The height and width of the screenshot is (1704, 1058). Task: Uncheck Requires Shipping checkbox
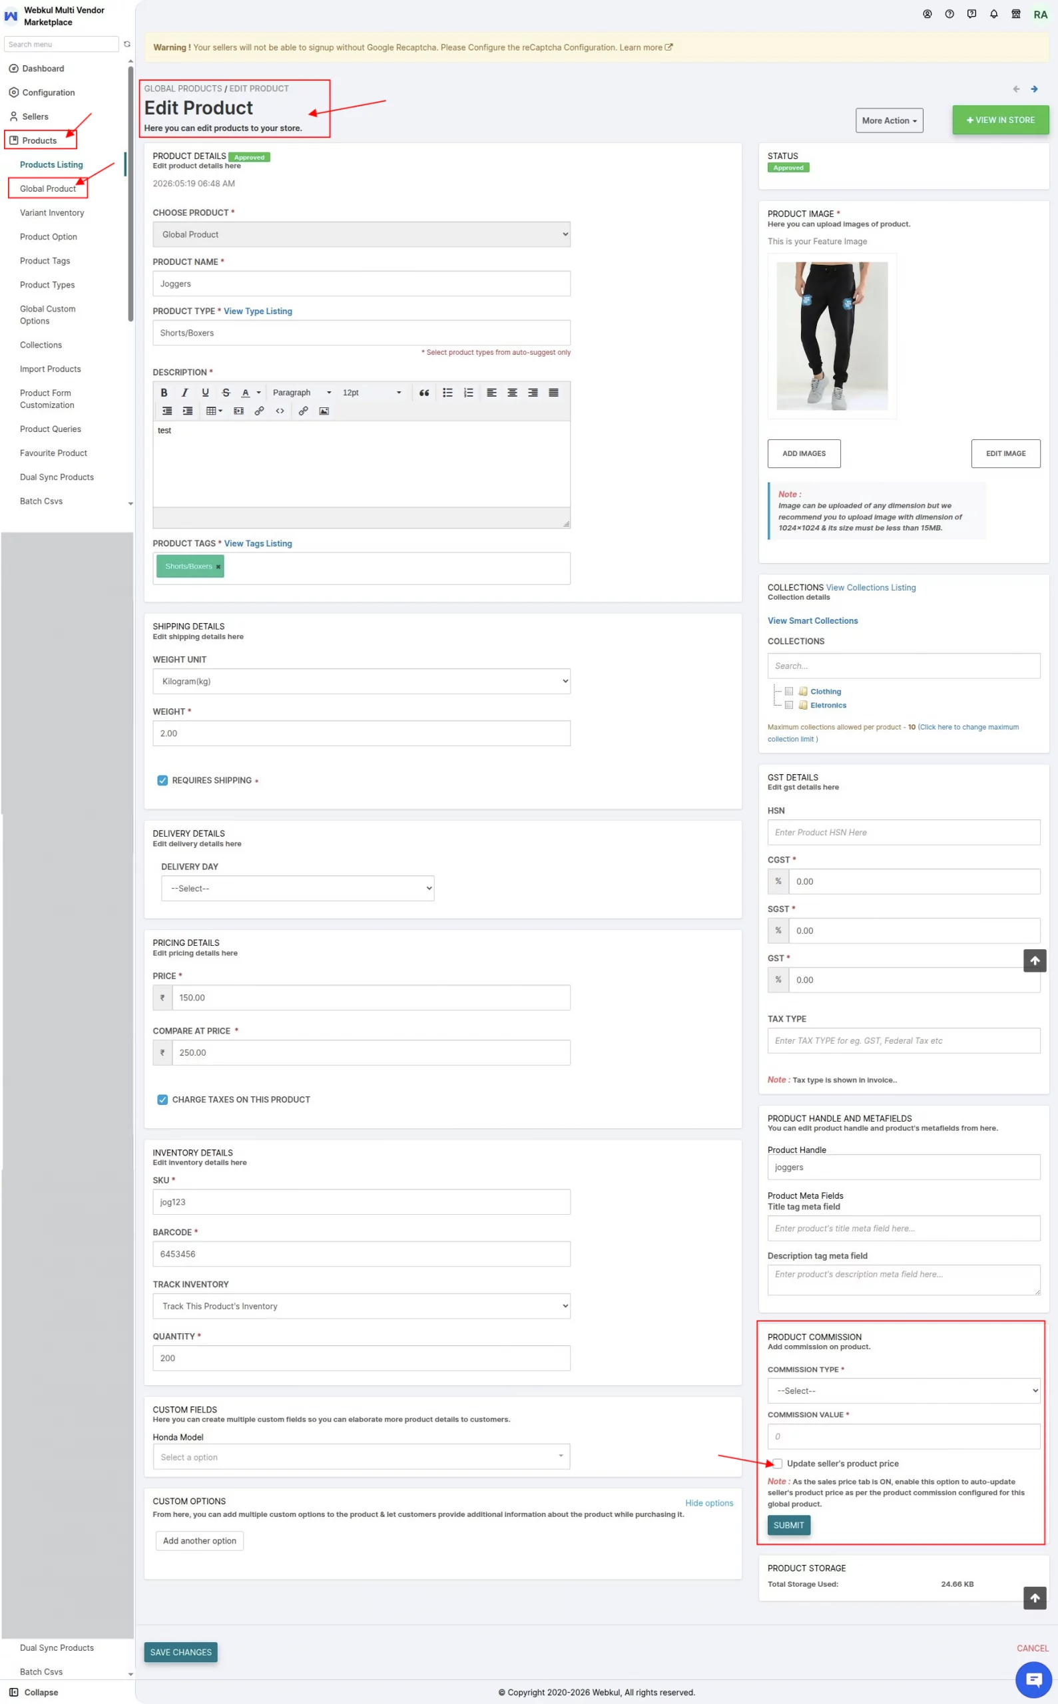click(162, 780)
